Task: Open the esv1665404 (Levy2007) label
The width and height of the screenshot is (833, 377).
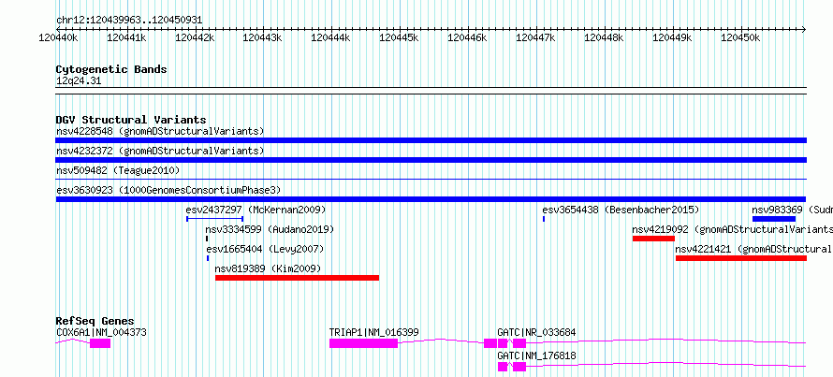Action: pyautogui.click(x=265, y=249)
